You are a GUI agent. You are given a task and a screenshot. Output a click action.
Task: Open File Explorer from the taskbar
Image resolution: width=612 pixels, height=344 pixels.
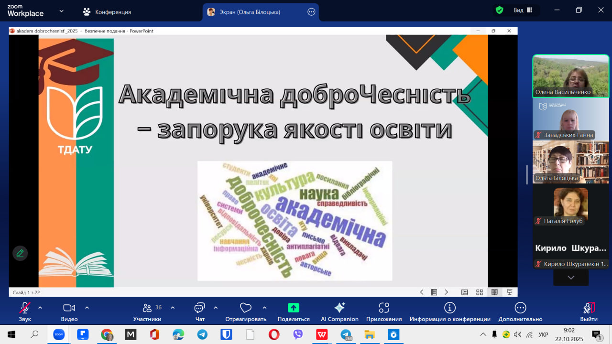tap(370, 334)
